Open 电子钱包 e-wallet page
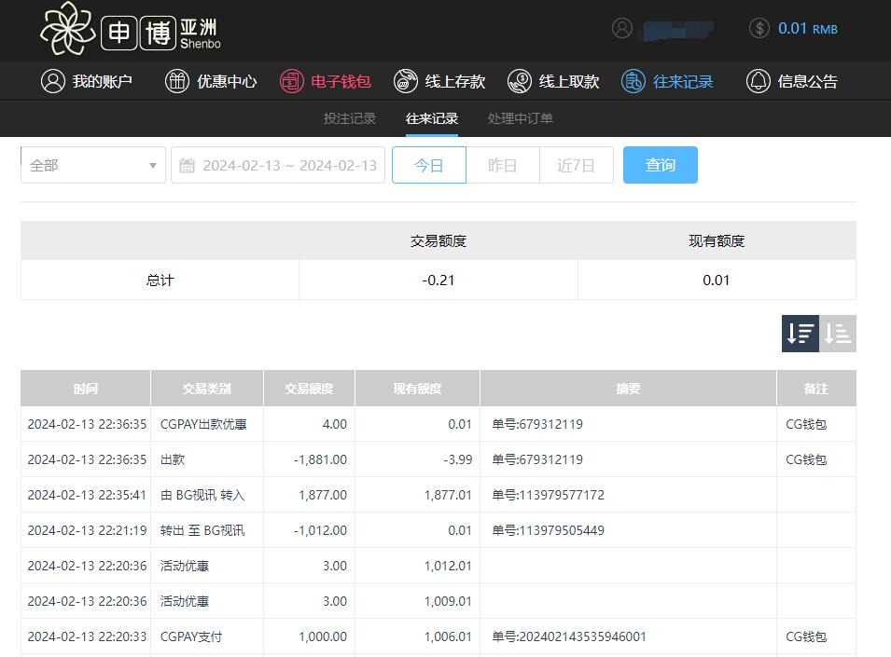The image size is (891, 657). tap(326, 81)
